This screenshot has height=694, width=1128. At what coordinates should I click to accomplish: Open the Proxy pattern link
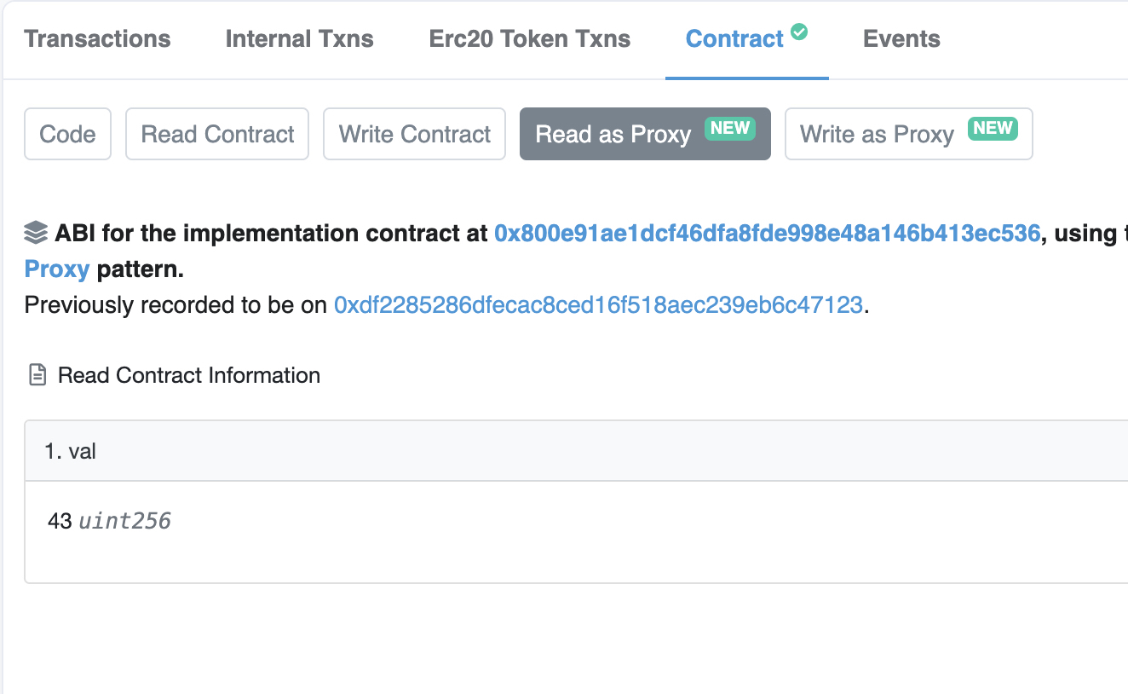(x=57, y=270)
